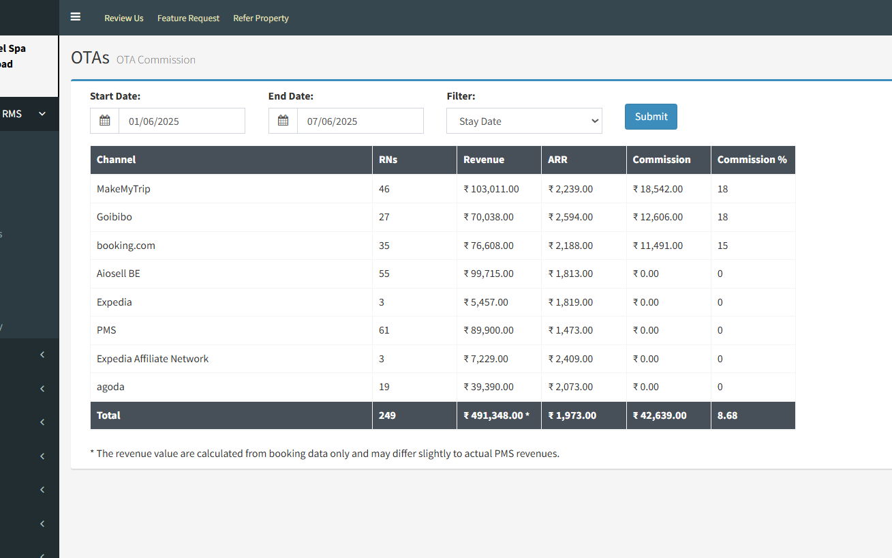The image size is (892, 558).
Task: Expand the RMS sidebar chevron
Action: coord(42,114)
